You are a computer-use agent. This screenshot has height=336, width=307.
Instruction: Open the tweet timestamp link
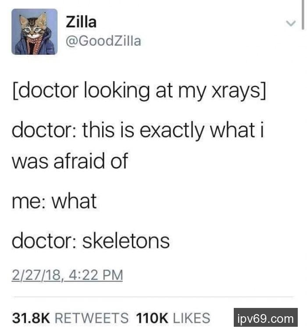click(67, 275)
